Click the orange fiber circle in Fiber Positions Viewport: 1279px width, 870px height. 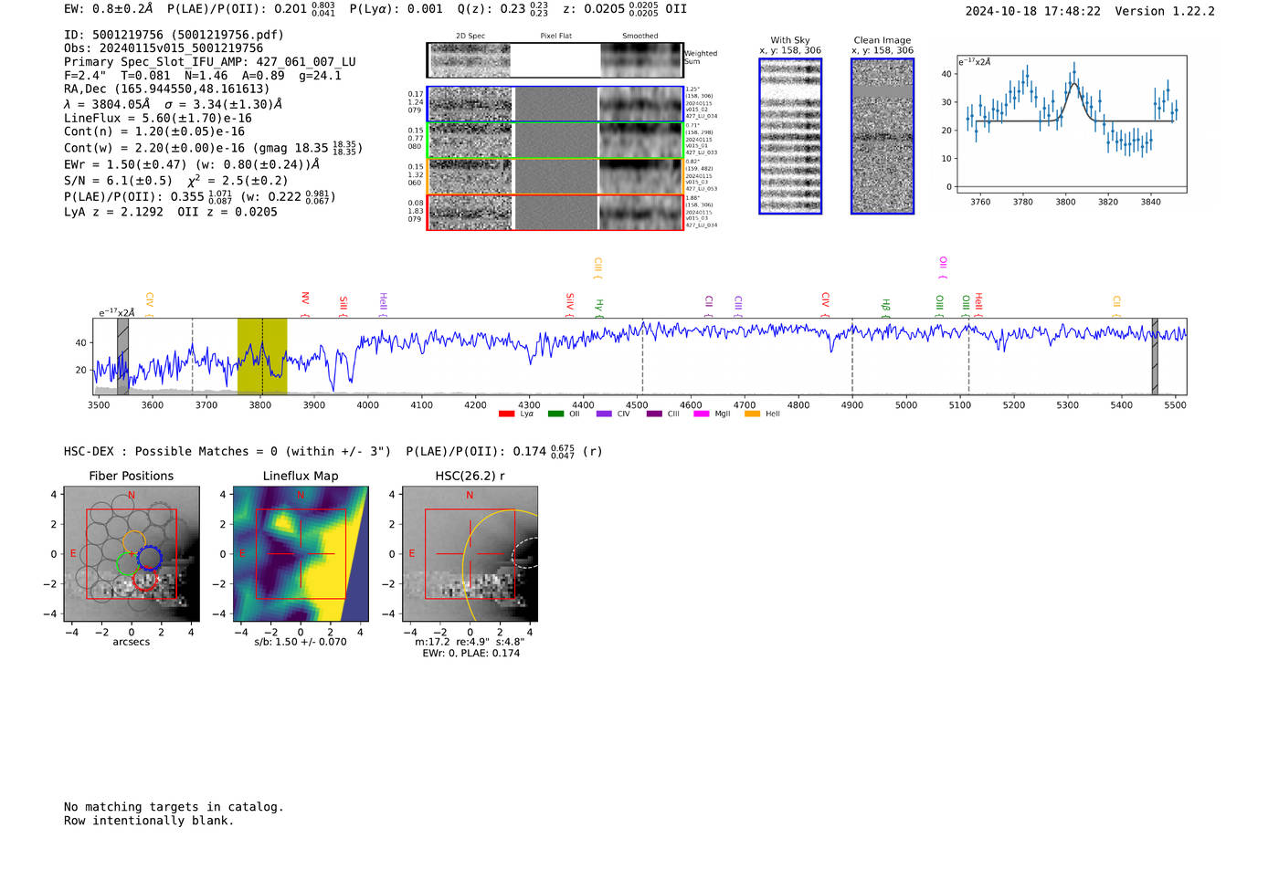[x=133, y=542]
